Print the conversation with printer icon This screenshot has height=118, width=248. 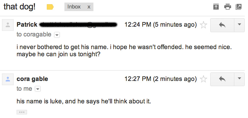(x=227, y=7)
